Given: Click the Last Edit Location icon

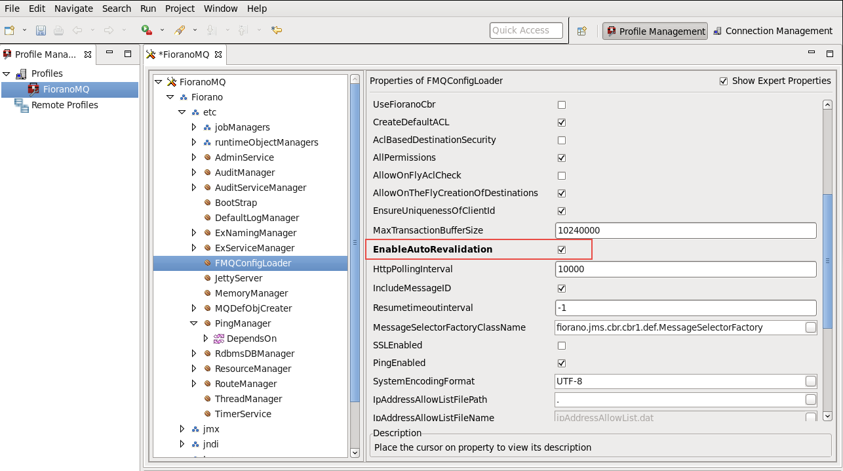Looking at the screenshot, I should [x=277, y=30].
